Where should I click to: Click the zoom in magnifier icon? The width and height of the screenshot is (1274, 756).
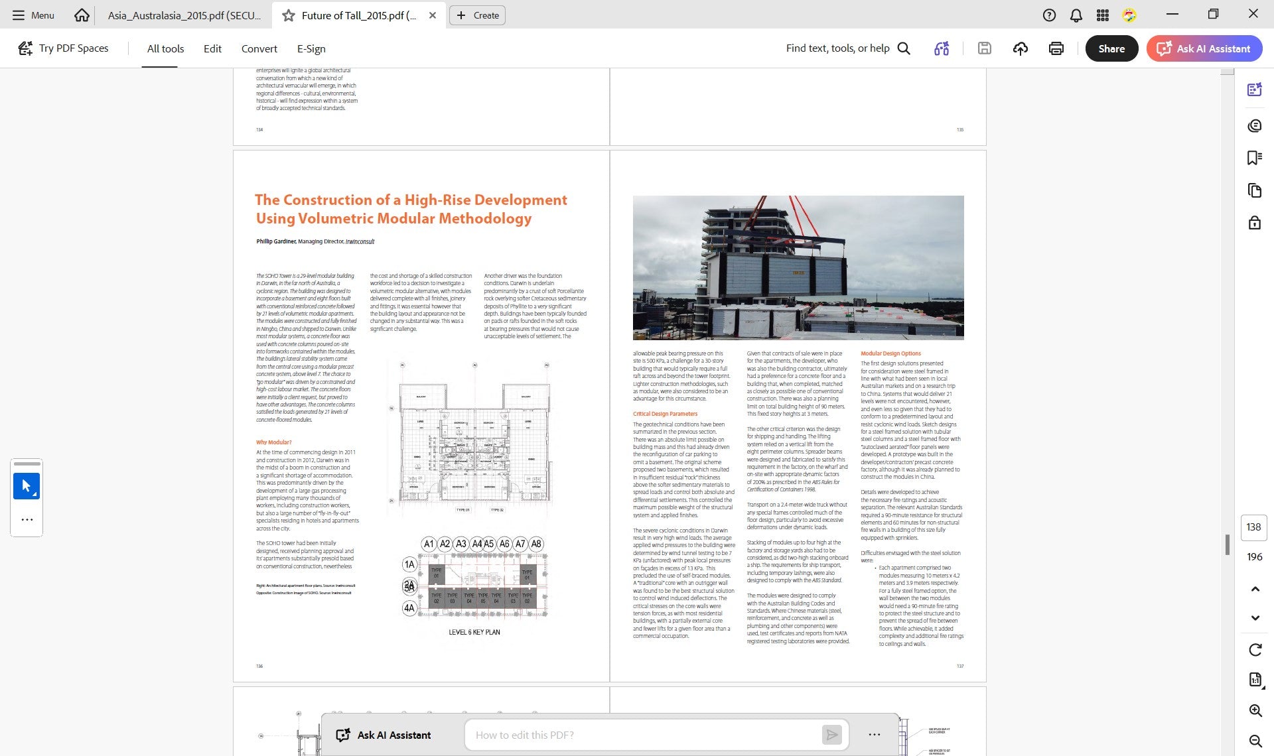(1255, 711)
